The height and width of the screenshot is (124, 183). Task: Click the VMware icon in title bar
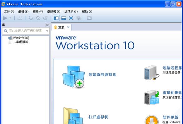tap(3, 4)
